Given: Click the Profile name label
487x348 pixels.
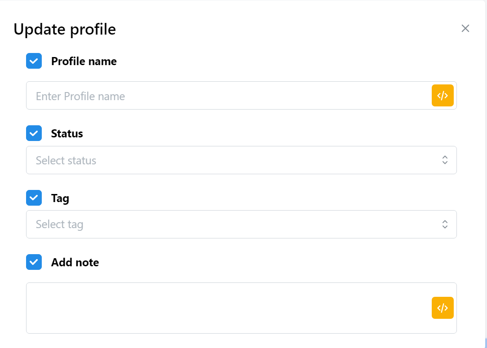Looking at the screenshot, I should pyautogui.click(x=84, y=62).
